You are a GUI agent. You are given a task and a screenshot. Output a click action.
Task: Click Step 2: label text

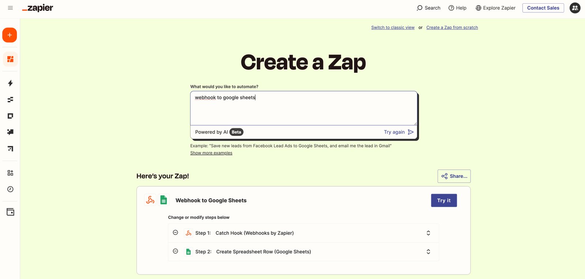(203, 252)
